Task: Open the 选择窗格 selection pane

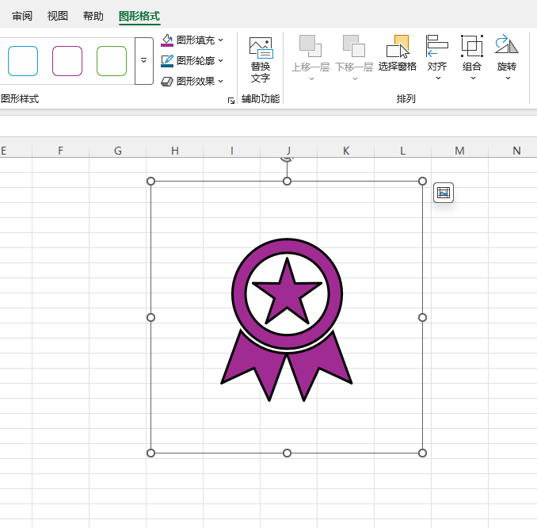Action: pyautogui.click(x=398, y=53)
